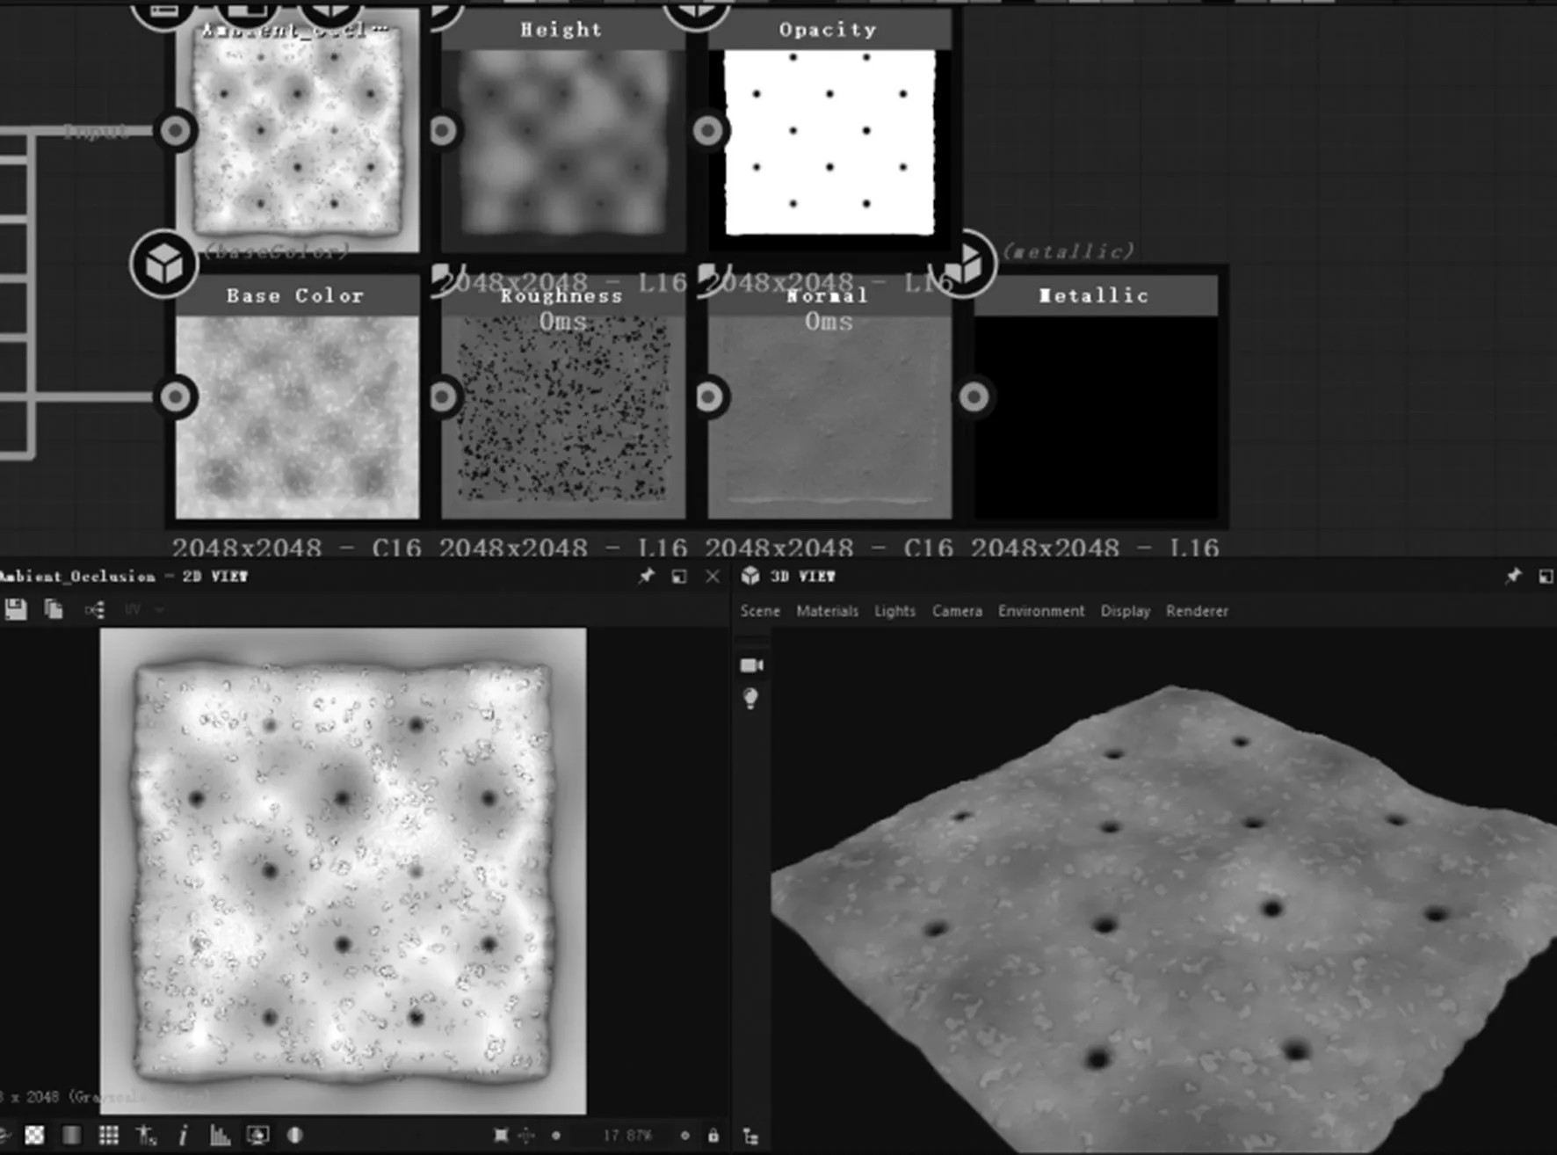
Task: Click input connector of Metallic node
Action: point(974,397)
